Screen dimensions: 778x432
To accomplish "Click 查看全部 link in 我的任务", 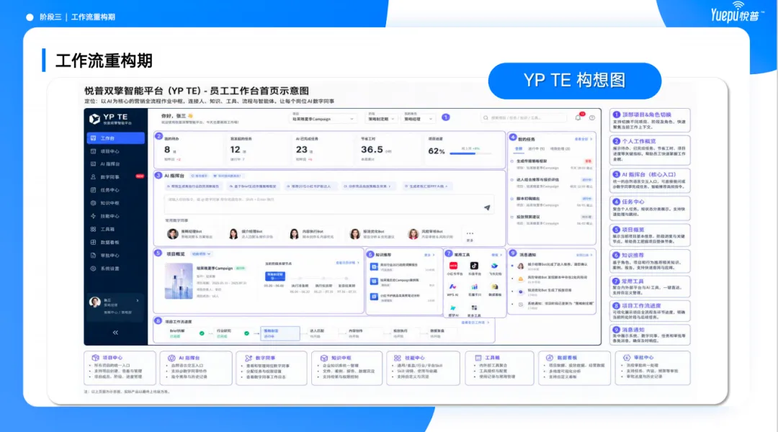I will tap(583, 140).
